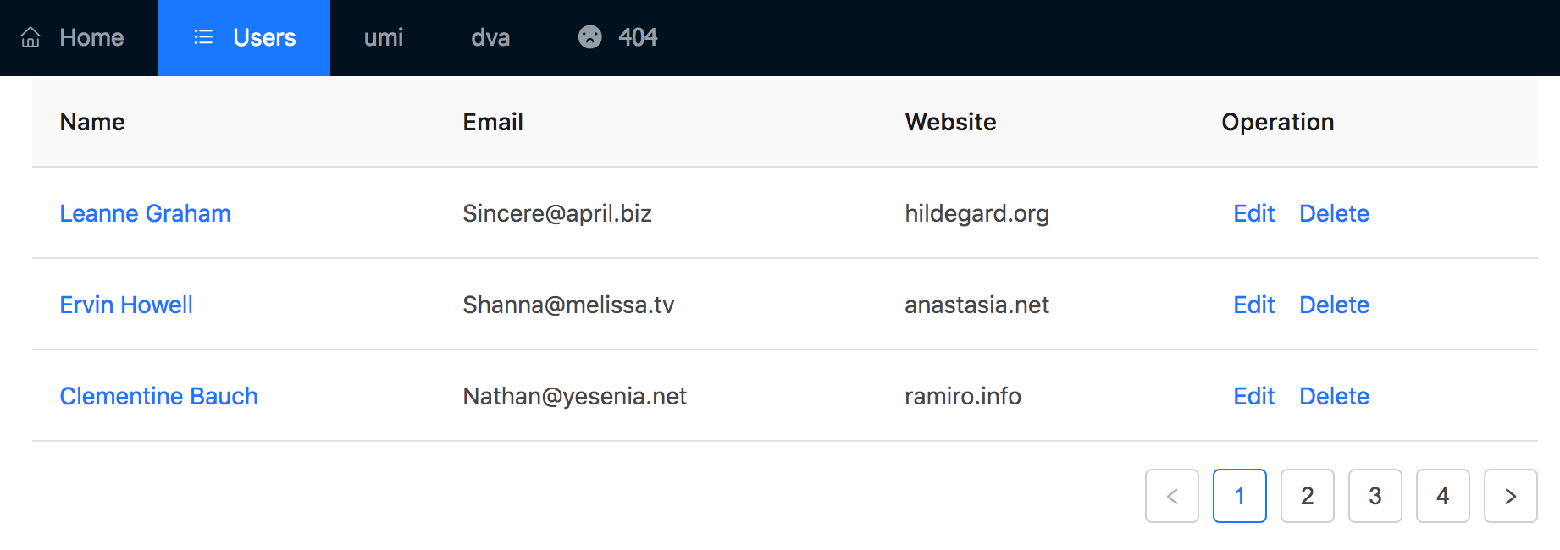
Task: Jump to page 4
Action: point(1442,496)
